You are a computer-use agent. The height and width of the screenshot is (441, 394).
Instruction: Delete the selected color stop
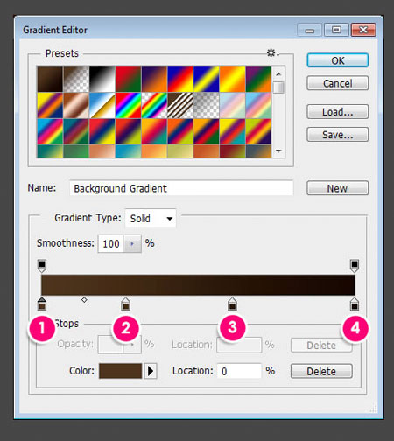(321, 371)
